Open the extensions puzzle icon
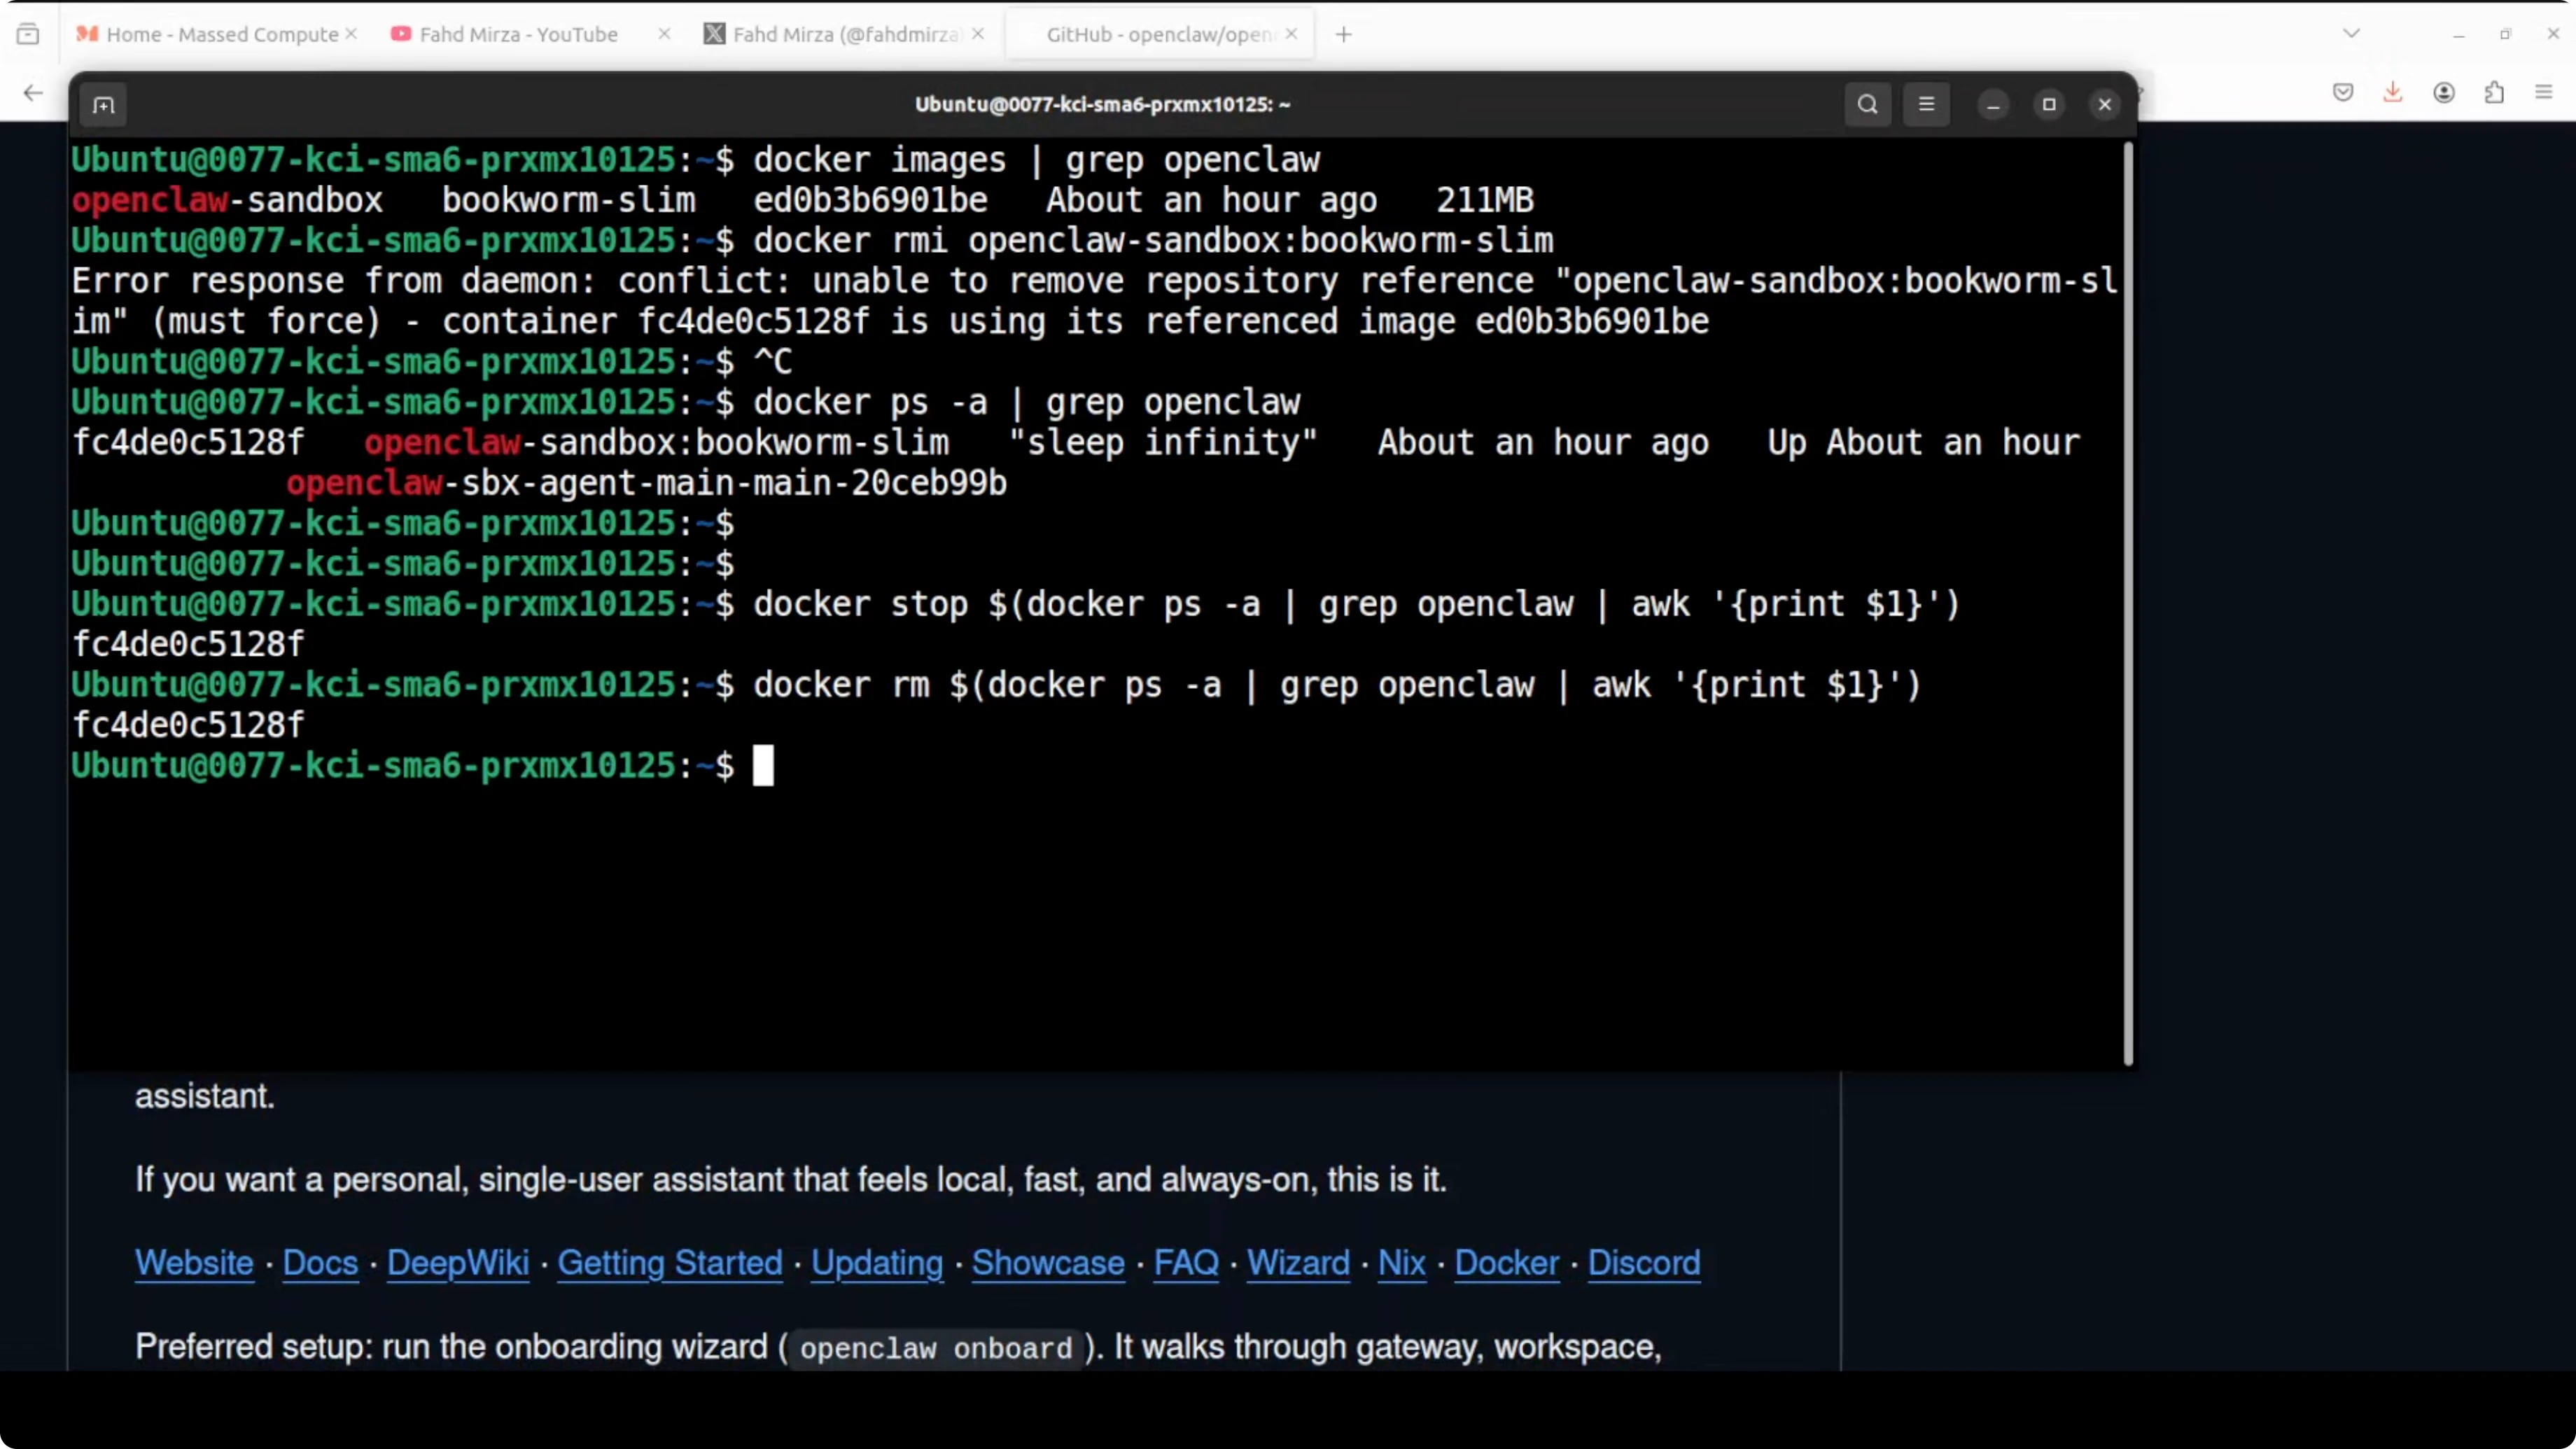2576x1449 pixels. coord(2494,93)
